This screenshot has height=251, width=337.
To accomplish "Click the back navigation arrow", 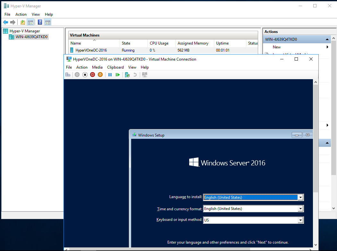I will (5, 22).
